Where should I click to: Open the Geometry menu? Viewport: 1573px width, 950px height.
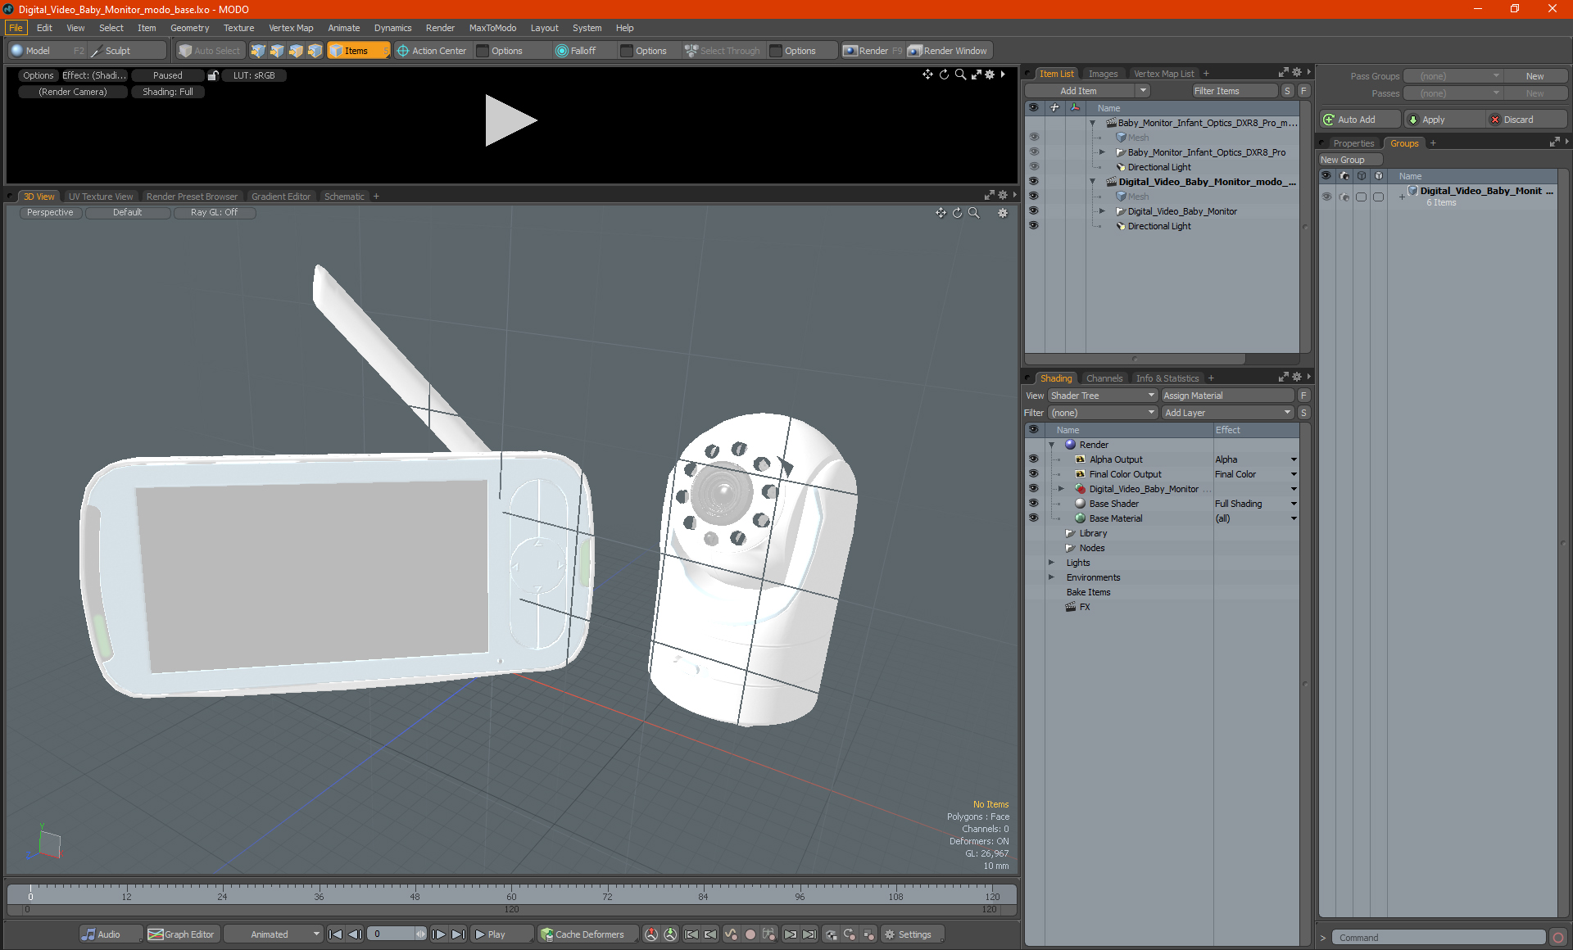[x=189, y=28]
